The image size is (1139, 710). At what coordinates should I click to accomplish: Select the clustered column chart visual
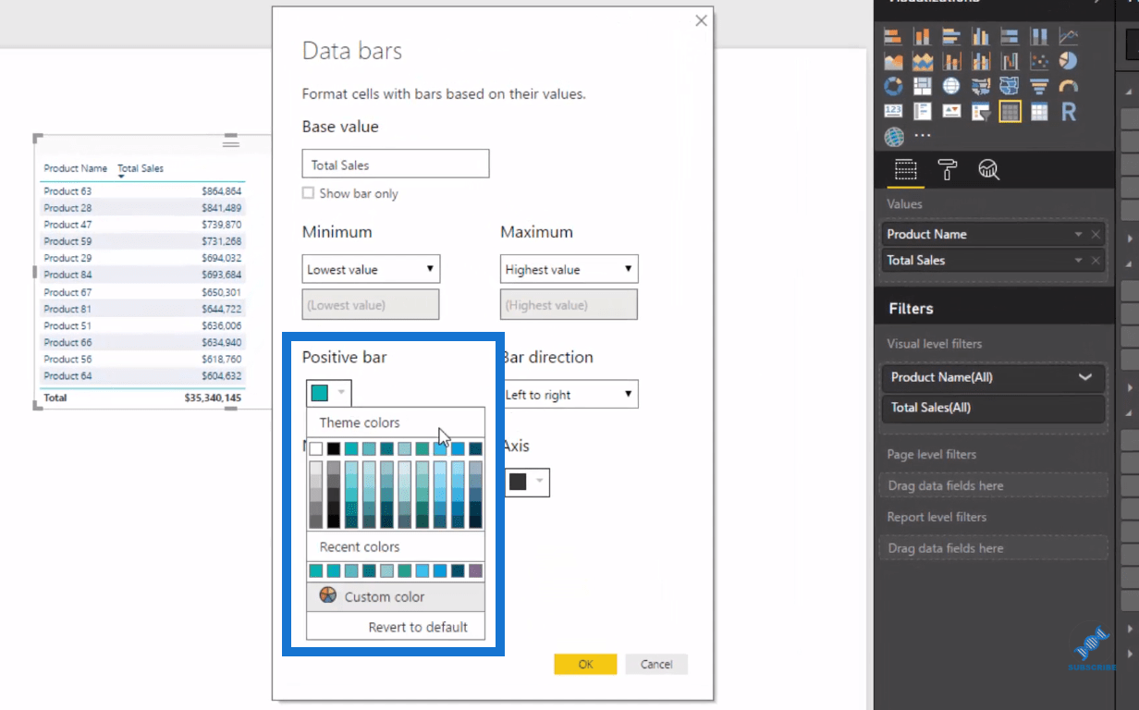point(981,37)
